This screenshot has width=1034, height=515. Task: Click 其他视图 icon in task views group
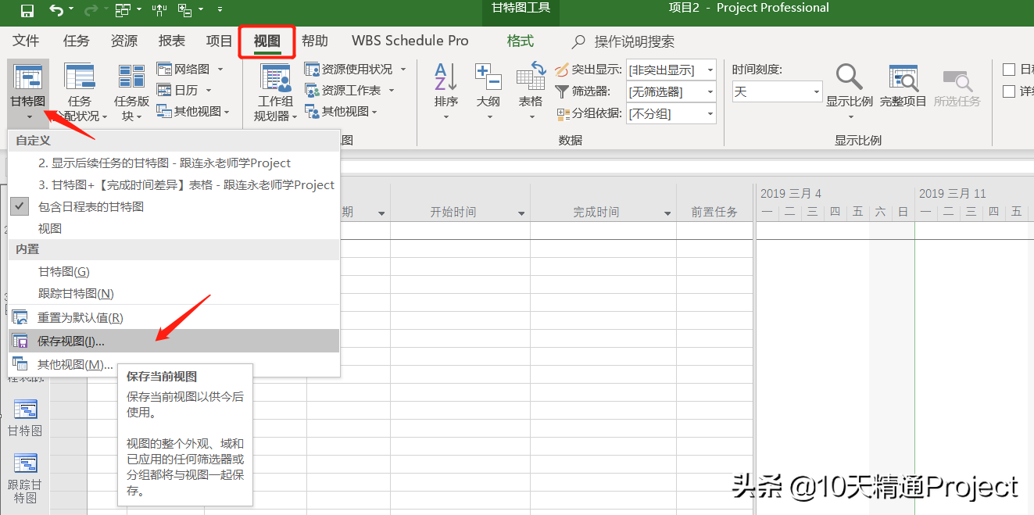click(x=163, y=111)
